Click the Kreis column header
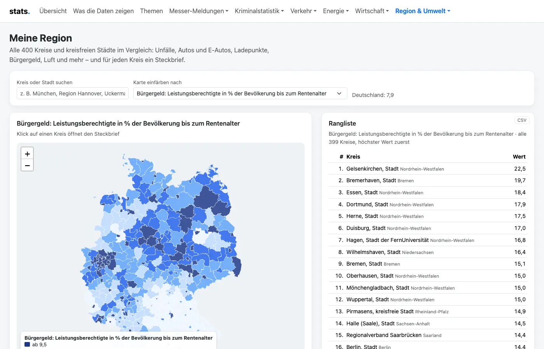 [x=353, y=157]
